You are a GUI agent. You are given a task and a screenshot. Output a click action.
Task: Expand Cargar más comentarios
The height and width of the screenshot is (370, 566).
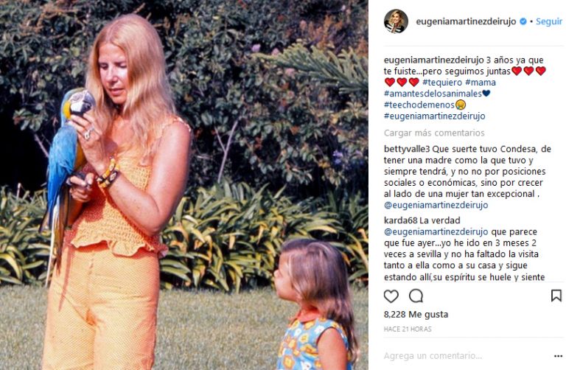434,133
